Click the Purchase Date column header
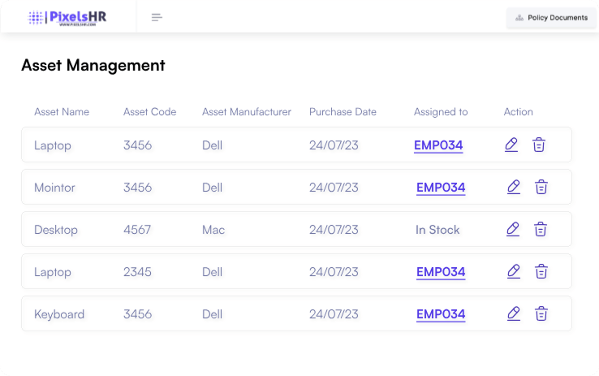599x376 pixels. tap(343, 112)
